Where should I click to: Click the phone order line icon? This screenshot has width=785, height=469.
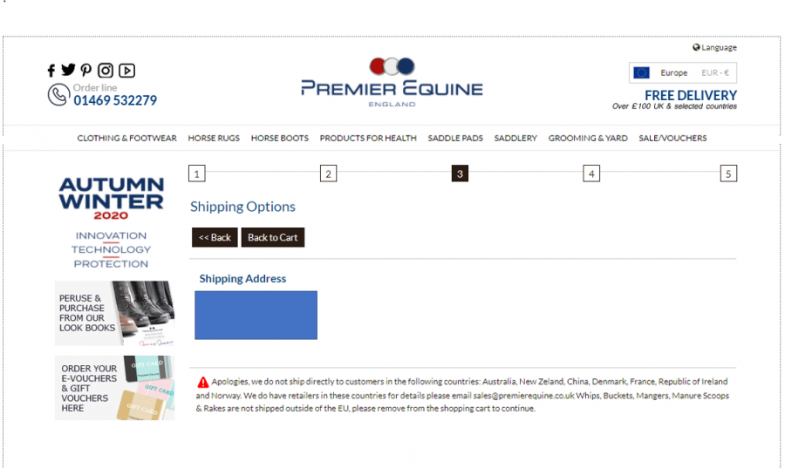58,95
